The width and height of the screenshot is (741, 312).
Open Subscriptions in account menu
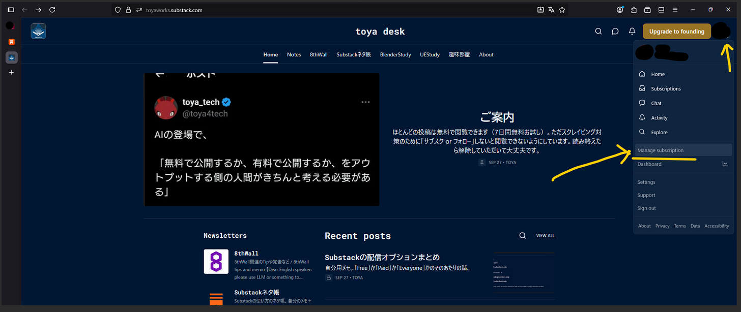683,88
